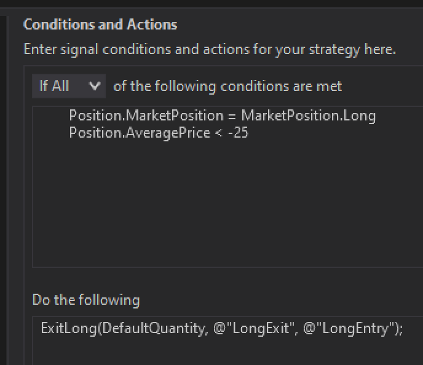
Task: Click the "Do the following" label
Action: (x=86, y=300)
